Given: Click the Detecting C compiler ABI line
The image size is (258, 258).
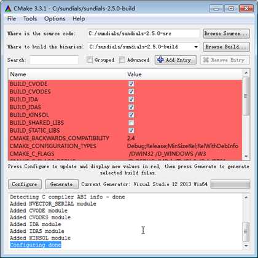Looking at the screenshot, I should tap(68, 197).
